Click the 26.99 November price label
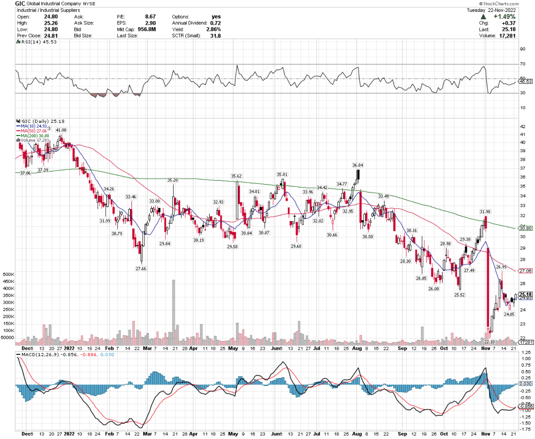 [501, 267]
